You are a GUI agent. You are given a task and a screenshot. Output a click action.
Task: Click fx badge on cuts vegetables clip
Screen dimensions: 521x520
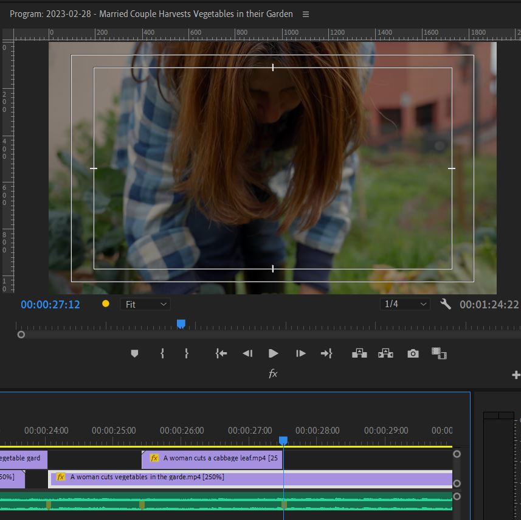click(60, 477)
